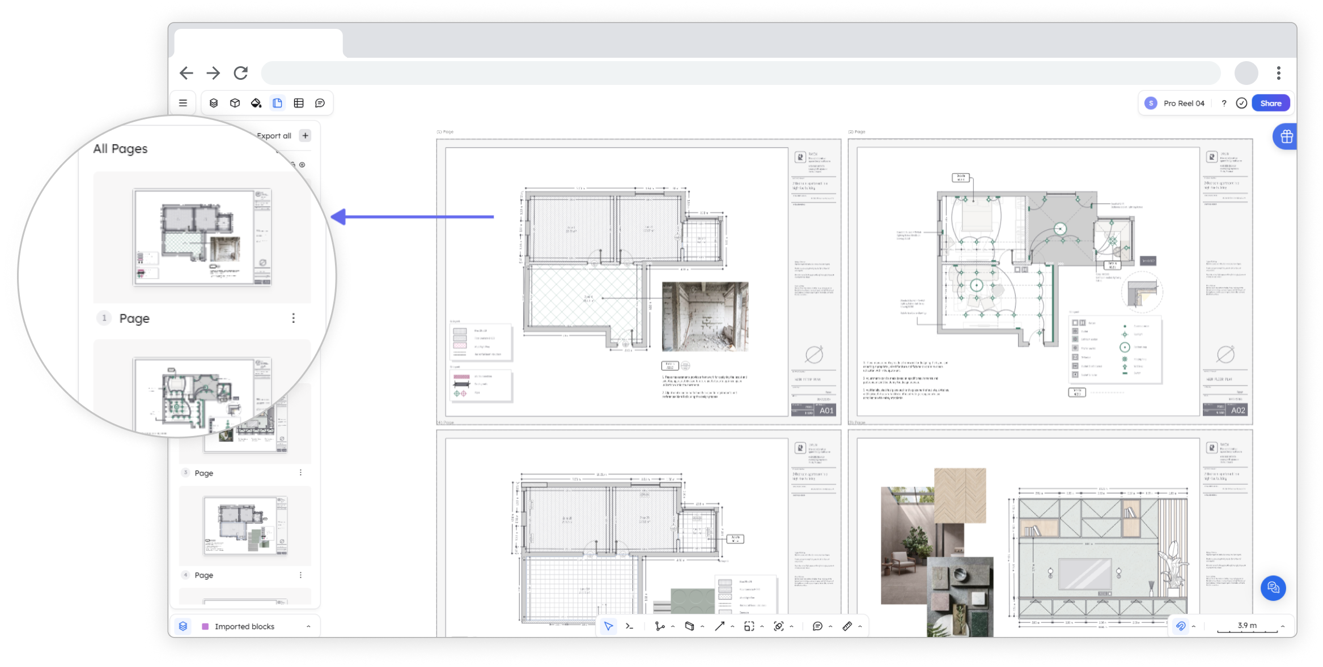
Task: Open the table schedule panel
Action: coord(299,103)
